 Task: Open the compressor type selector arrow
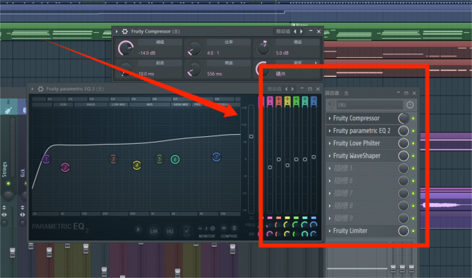(x=316, y=63)
